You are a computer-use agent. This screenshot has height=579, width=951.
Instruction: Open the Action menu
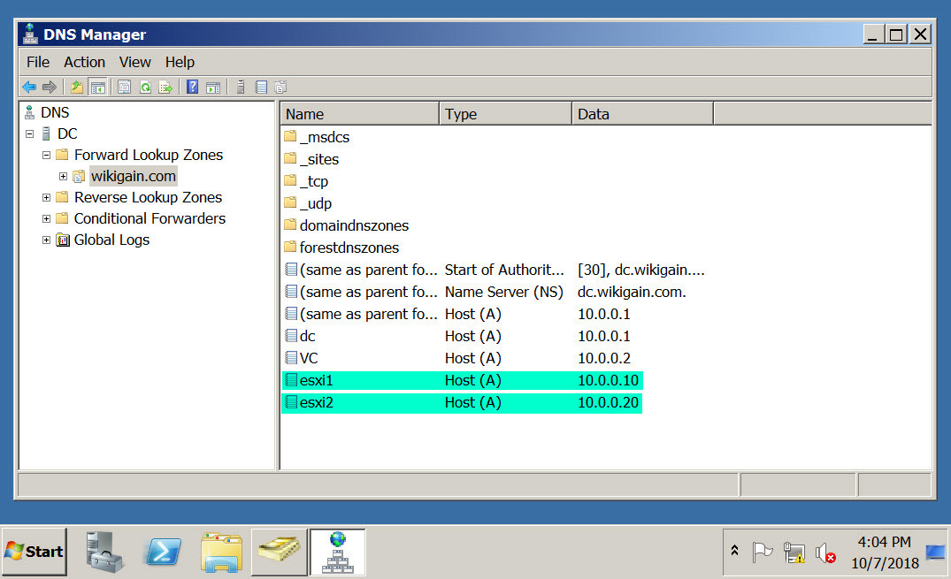point(84,62)
